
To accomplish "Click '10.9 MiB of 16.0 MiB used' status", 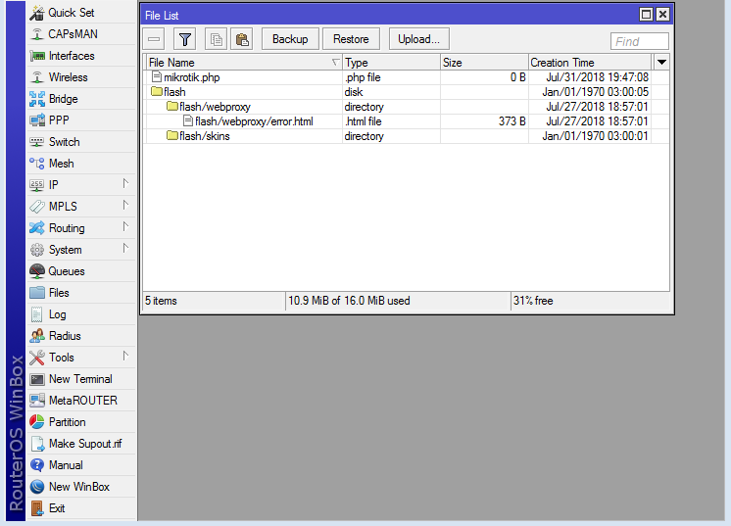I will 349,301.
